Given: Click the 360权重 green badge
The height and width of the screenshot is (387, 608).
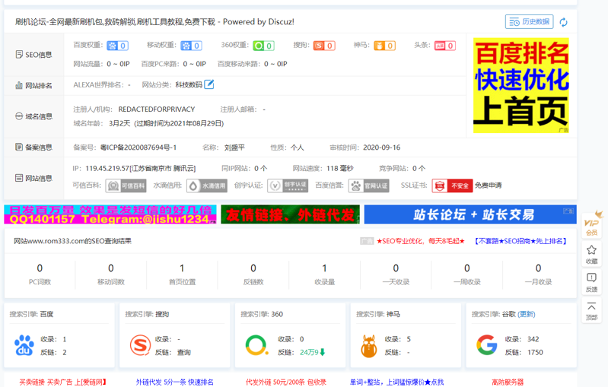Looking at the screenshot, I should click(264, 46).
